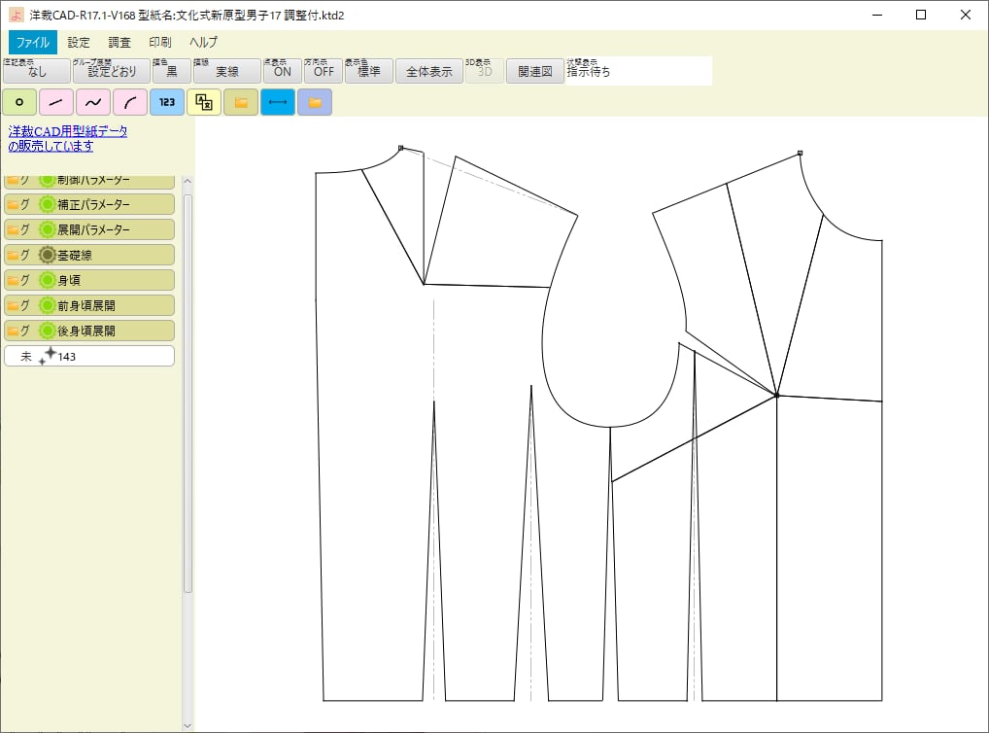Image resolution: width=989 pixels, height=733 pixels.
Task: Select the wavy curve tool
Action: (92, 102)
